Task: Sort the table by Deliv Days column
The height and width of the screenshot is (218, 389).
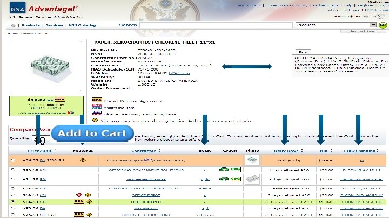Action: pyautogui.click(x=289, y=151)
